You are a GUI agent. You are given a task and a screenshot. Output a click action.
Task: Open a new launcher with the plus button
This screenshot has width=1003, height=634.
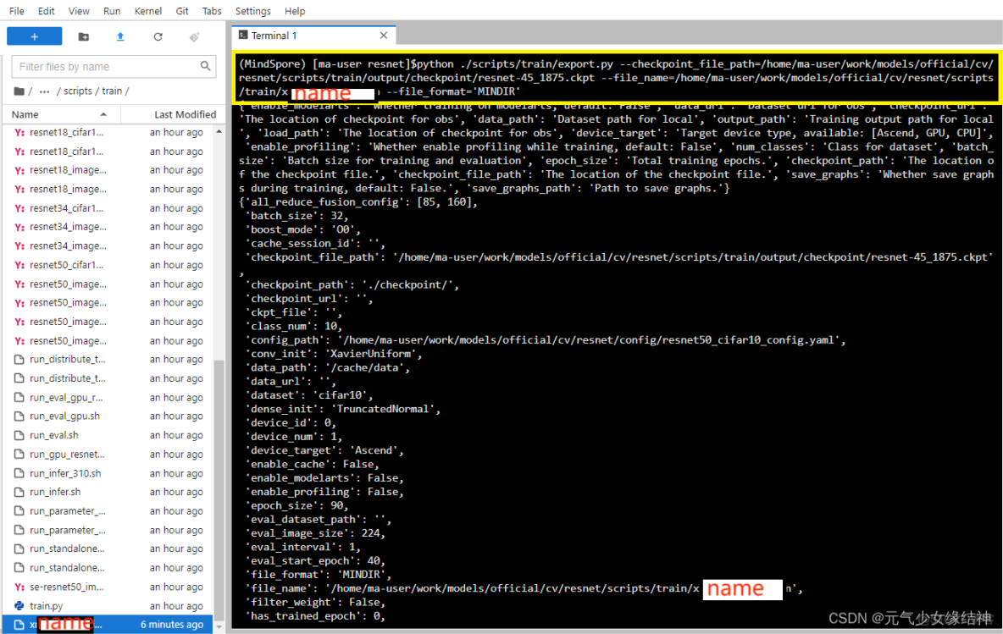click(x=34, y=36)
